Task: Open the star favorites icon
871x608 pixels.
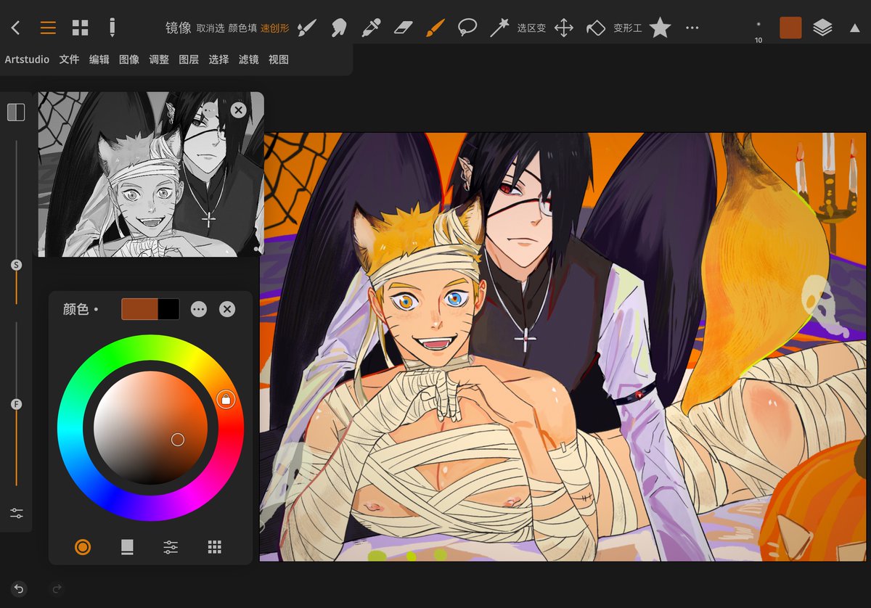Action: point(660,28)
